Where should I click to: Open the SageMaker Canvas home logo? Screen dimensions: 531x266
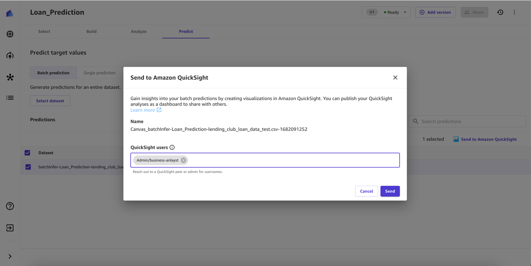point(10,13)
